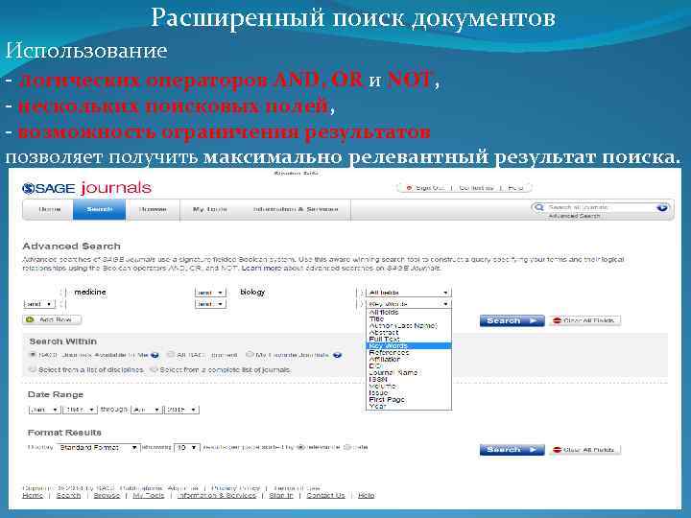The height and width of the screenshot is (518, 691).
Task: Open the leading and-operator dropdown of the second row
Action: [x=39, y=304]
